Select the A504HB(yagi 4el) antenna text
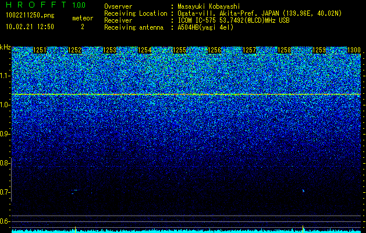366x233 pixels. click(205, 27)
